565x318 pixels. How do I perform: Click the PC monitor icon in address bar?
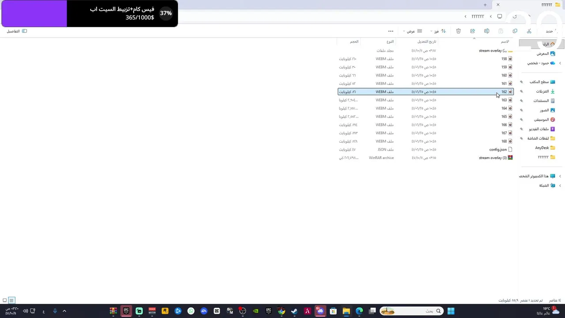pos(500,16)
